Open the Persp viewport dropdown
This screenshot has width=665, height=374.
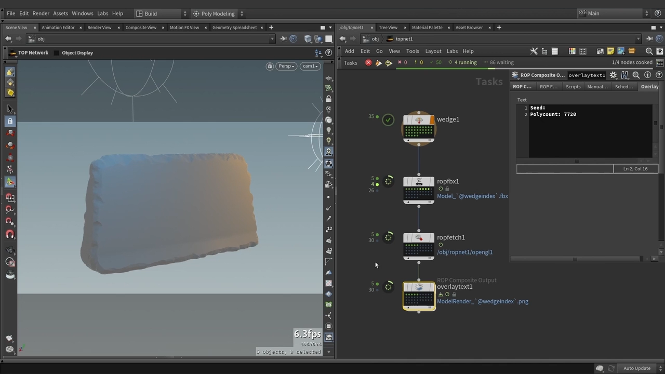286,66
